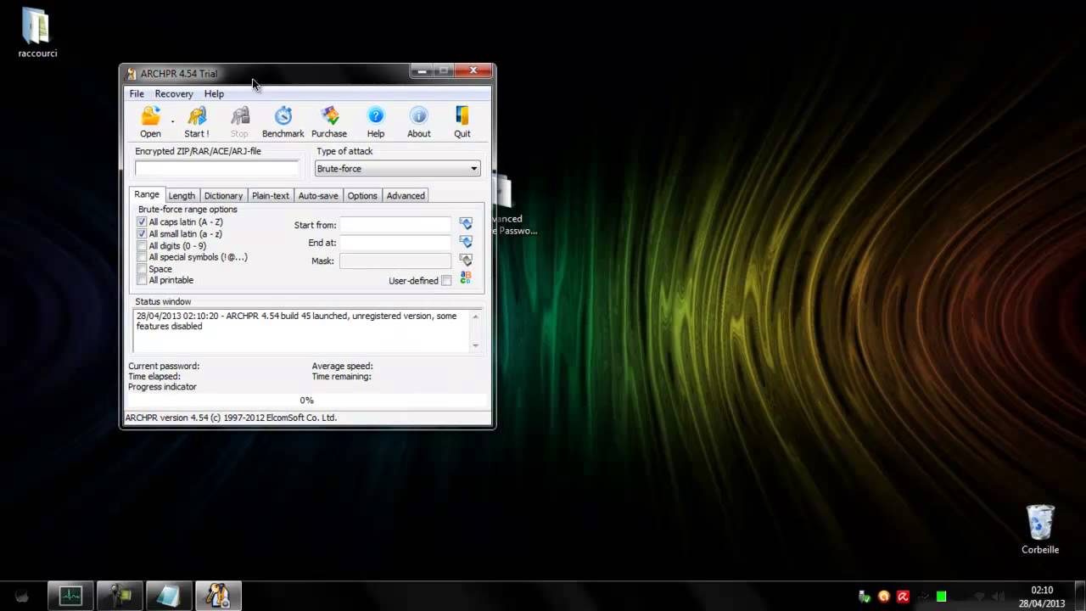Click the arrow next to Open icon

(172, 121)
